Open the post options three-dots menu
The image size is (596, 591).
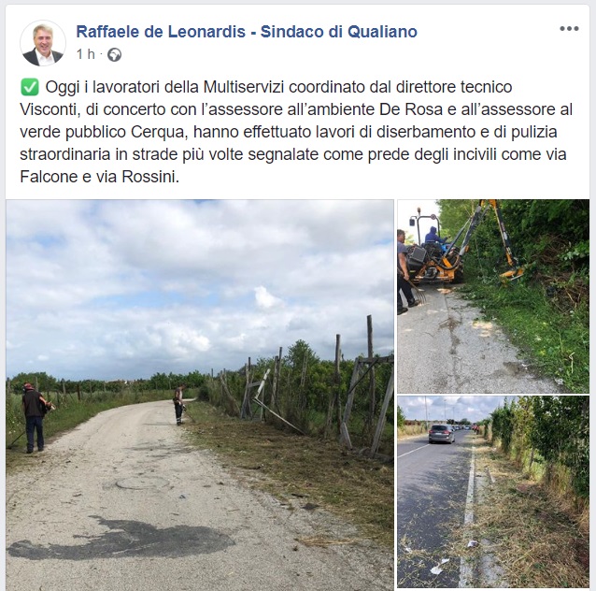click(569, 29)
